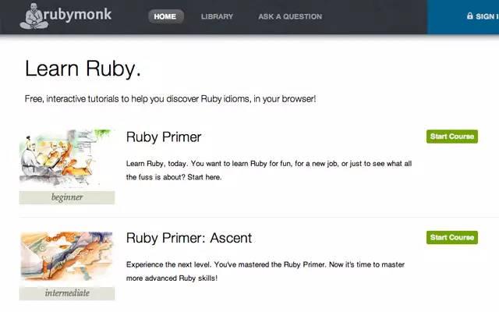Click the beginner level label
The width and height of the screenshot is (499, 312).
click(x=67, y=197)
